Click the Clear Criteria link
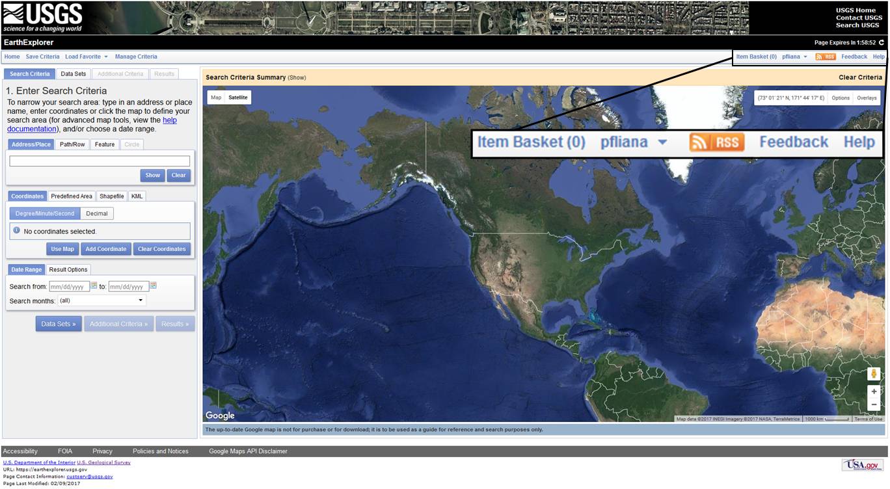 pyautogui.click(x=860, y=77)
